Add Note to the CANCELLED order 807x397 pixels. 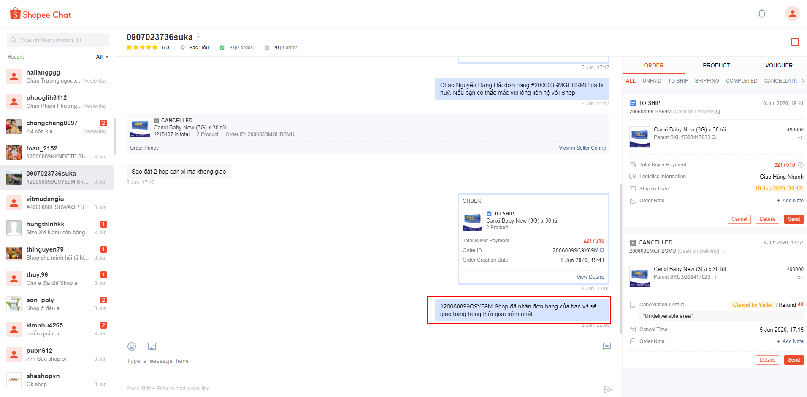tap(790, 341)
